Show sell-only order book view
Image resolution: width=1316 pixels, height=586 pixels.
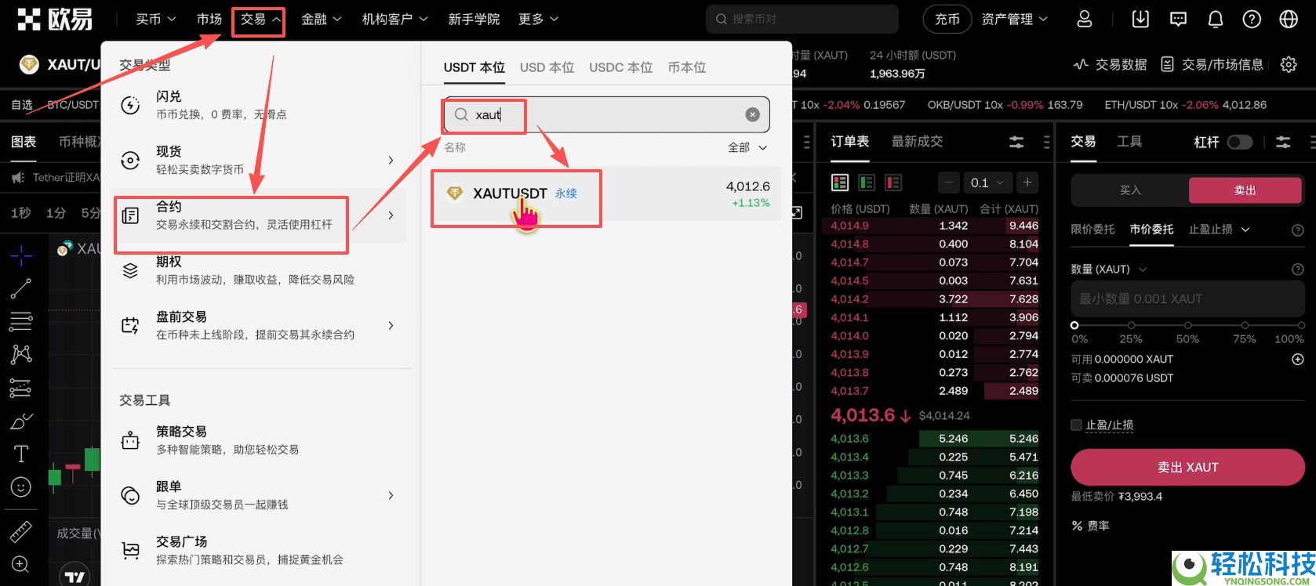coord(892,183)
